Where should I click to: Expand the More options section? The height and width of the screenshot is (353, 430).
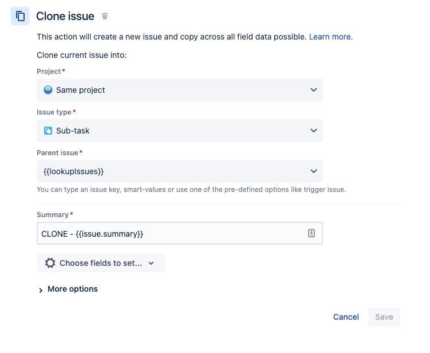click(x=73, y=289)
